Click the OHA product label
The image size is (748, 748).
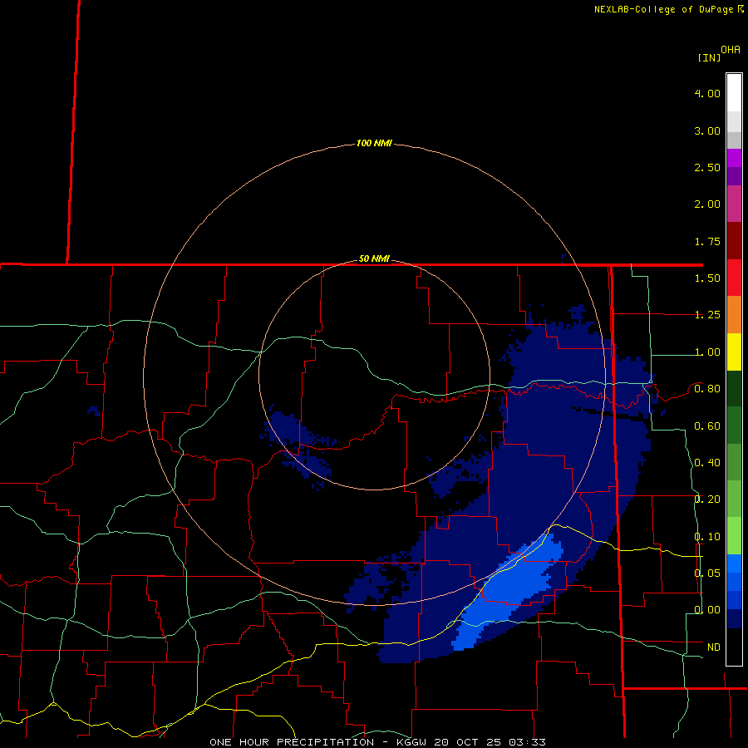[x=731, y=50]
